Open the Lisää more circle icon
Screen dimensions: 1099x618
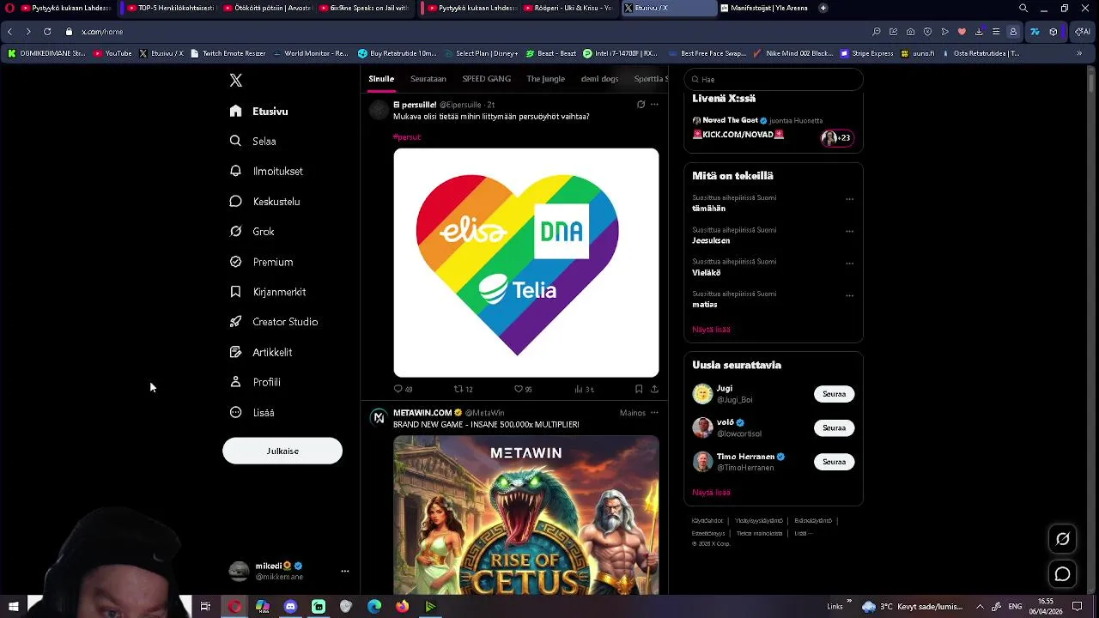click(235, 413)
